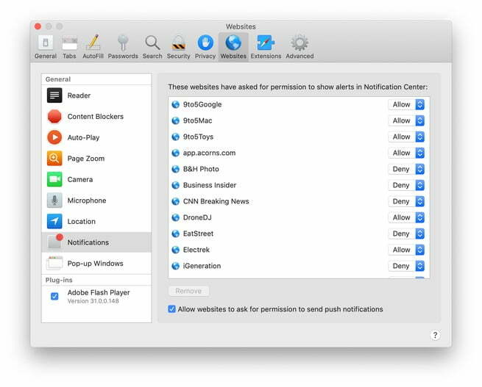Select the Camera label in the sidebar
The width and height of the screenshot is (482, 387).
pyautogui.click(x=80, y=179)
